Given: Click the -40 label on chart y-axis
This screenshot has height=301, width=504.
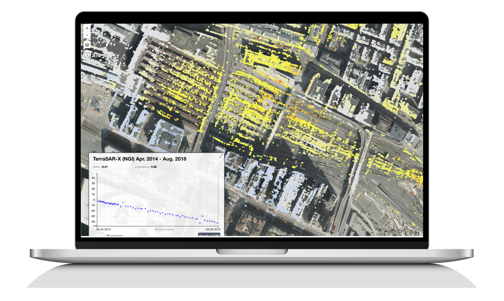Looking at the screenshot, I should pyautogui.click(x=92, y=222).
